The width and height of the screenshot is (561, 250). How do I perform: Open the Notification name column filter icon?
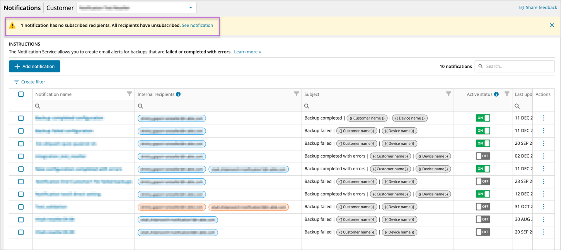pos(130,94)
